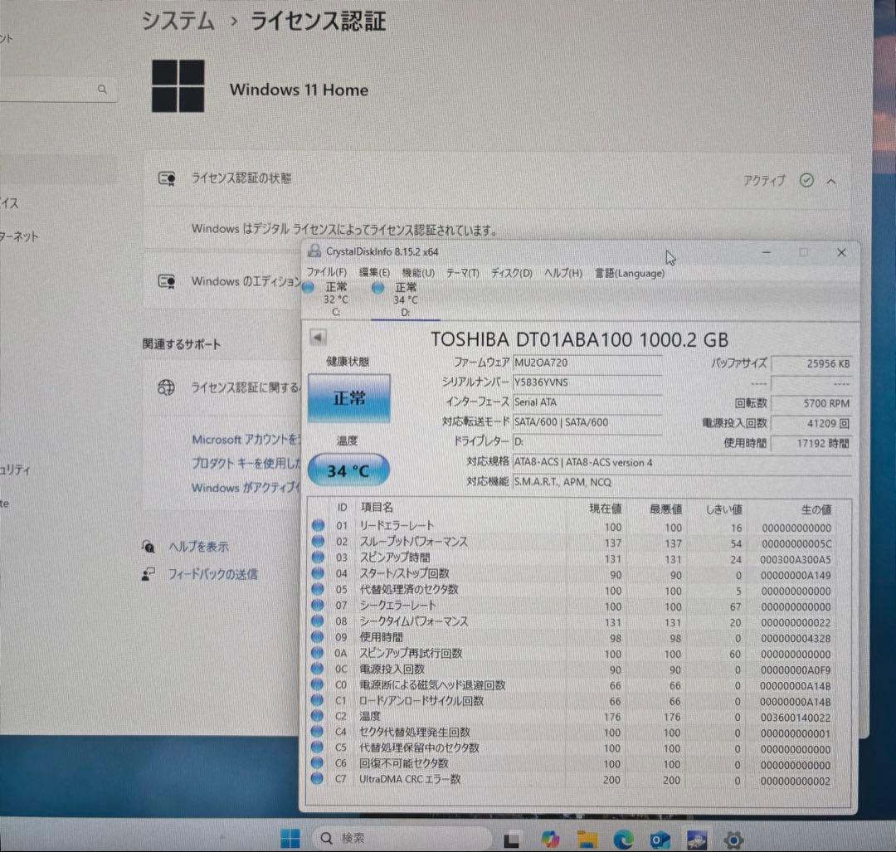
Task: Click the key icon next to ライセンス認証の状態
Action: pyautogui.click(x=168, y=177)
